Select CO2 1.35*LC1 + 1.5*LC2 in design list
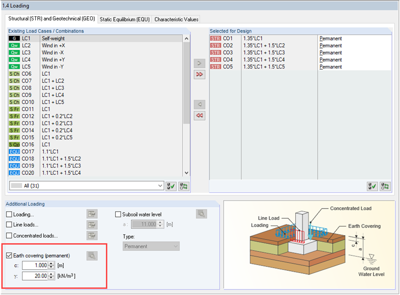400x295 pixels. coord(301,45)
